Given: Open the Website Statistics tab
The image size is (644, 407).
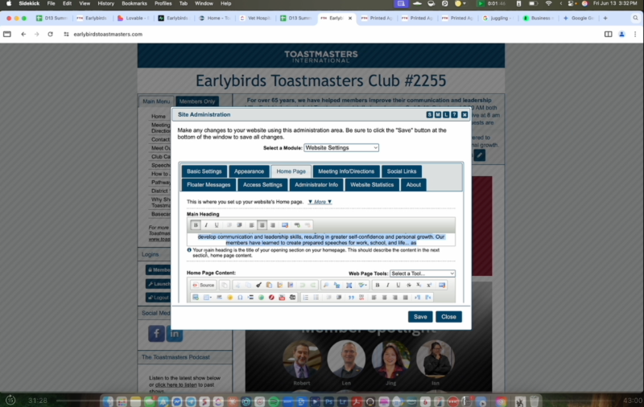Looking at the screenshot, I should [x=372, y=185].
